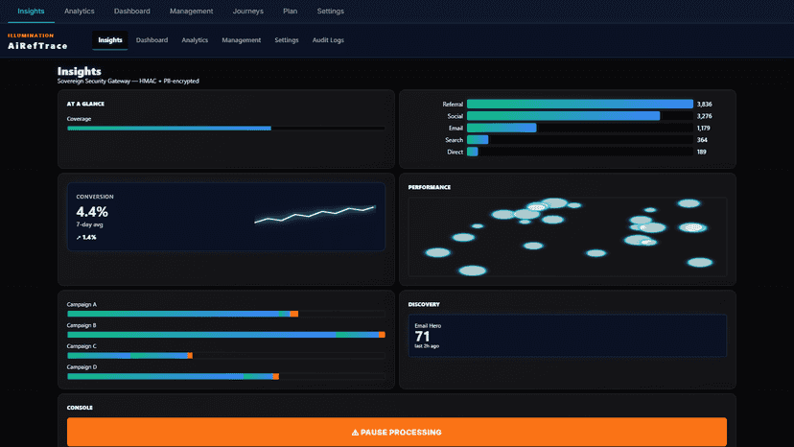Screen dimensions: 794x447
Task: Click the Campaign C progress bar
Action: (x=226, y=356)
